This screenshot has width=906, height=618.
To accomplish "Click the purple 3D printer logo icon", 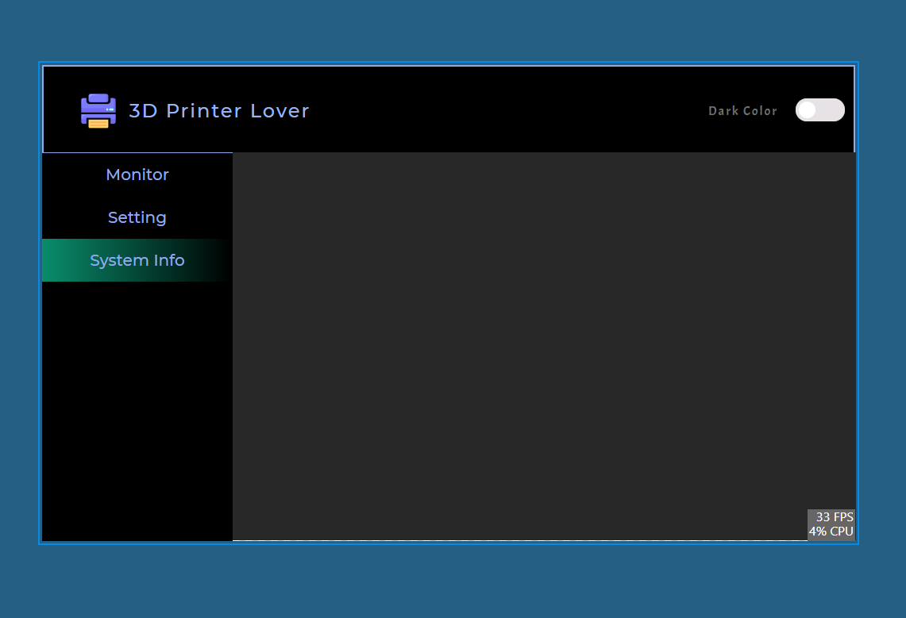I will (x=98, y=110).
